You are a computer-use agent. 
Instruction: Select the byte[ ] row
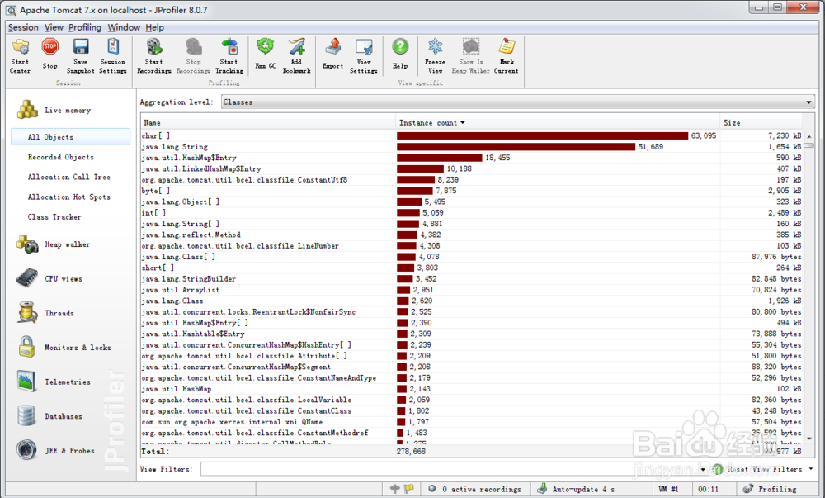pyautogui.click(x=472, y=191)
